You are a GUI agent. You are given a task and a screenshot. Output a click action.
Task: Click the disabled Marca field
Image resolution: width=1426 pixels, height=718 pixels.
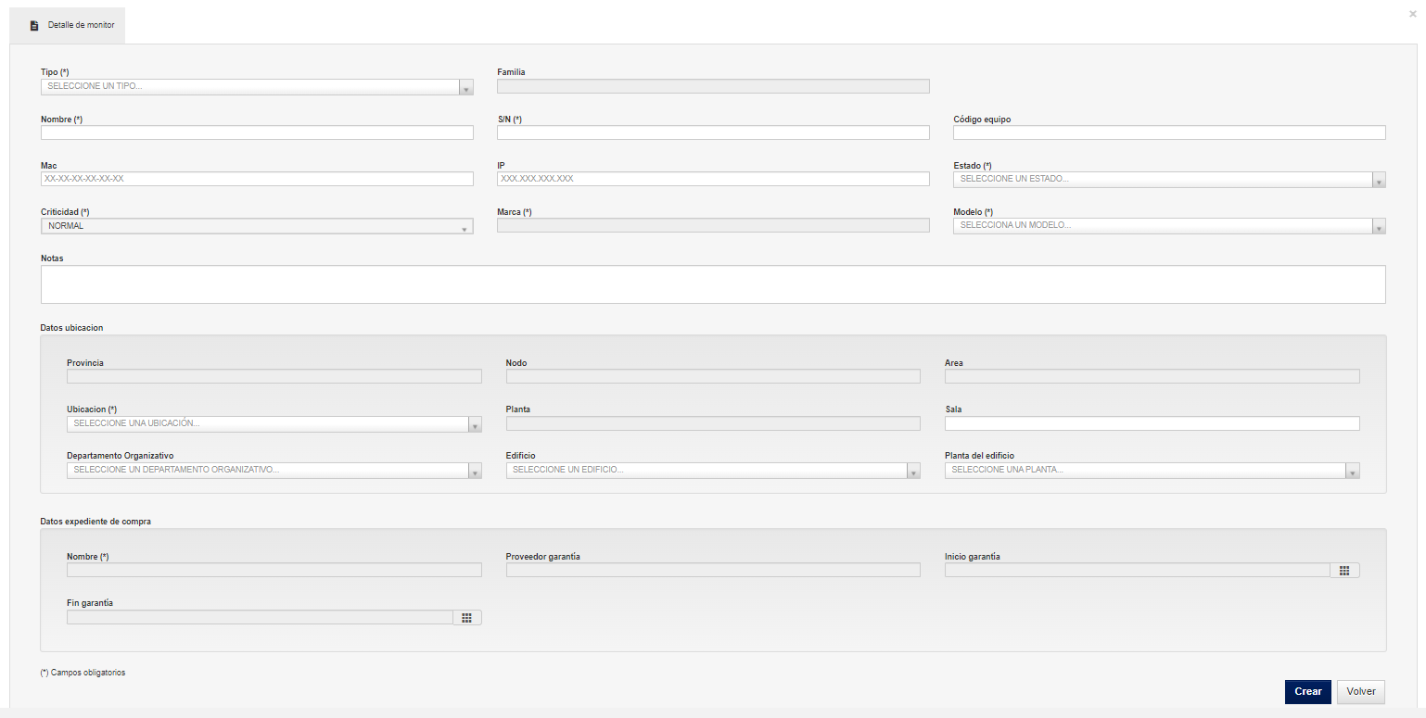click(x=713, y=225)
